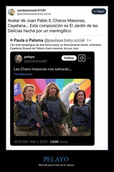Open the rainbow unicorn soldiers image
The height and width of the screenshot is (172, 114).
pyautogui.click(x=52, y=107)
